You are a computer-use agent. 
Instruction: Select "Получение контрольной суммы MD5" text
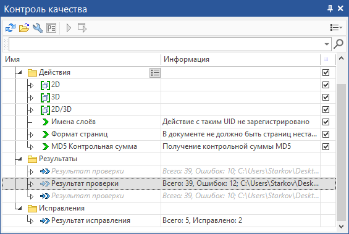coord(227,146)
